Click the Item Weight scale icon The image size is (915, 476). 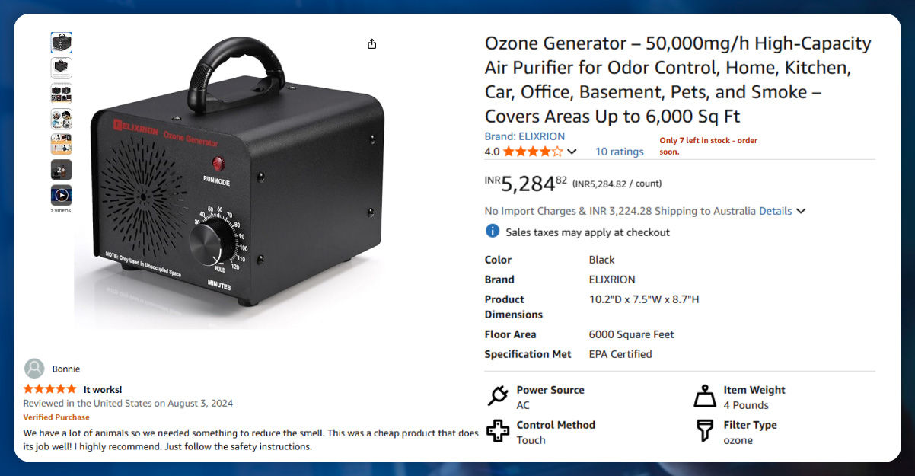(x=705, y=396)
